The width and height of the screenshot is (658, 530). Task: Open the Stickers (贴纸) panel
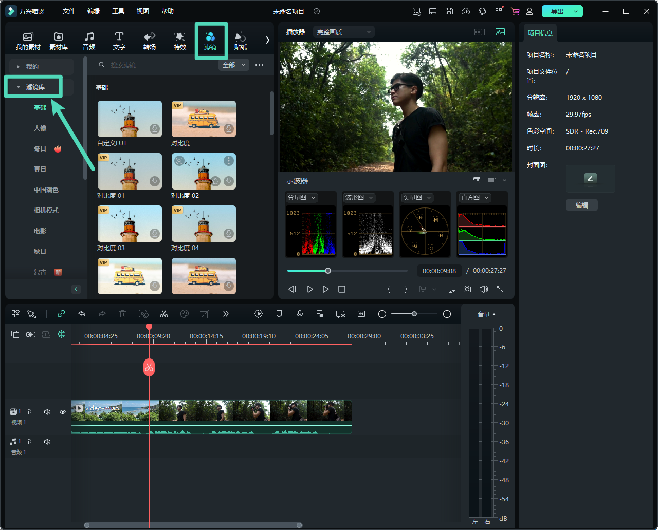coord(240,41)
